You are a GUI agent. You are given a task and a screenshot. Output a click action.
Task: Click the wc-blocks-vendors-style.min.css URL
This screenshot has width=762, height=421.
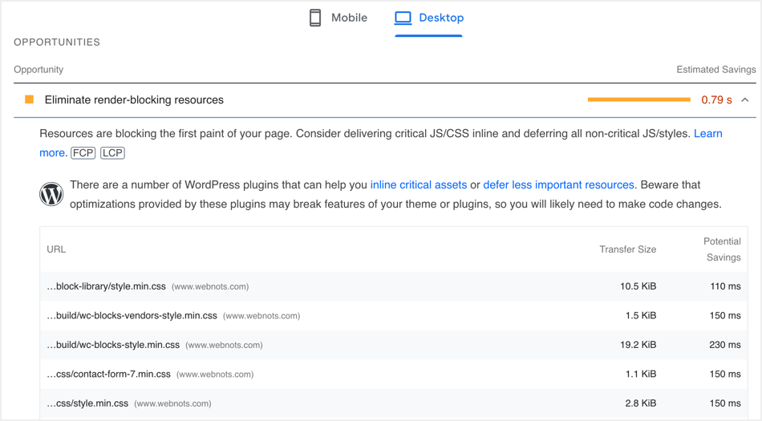point(132,315)
